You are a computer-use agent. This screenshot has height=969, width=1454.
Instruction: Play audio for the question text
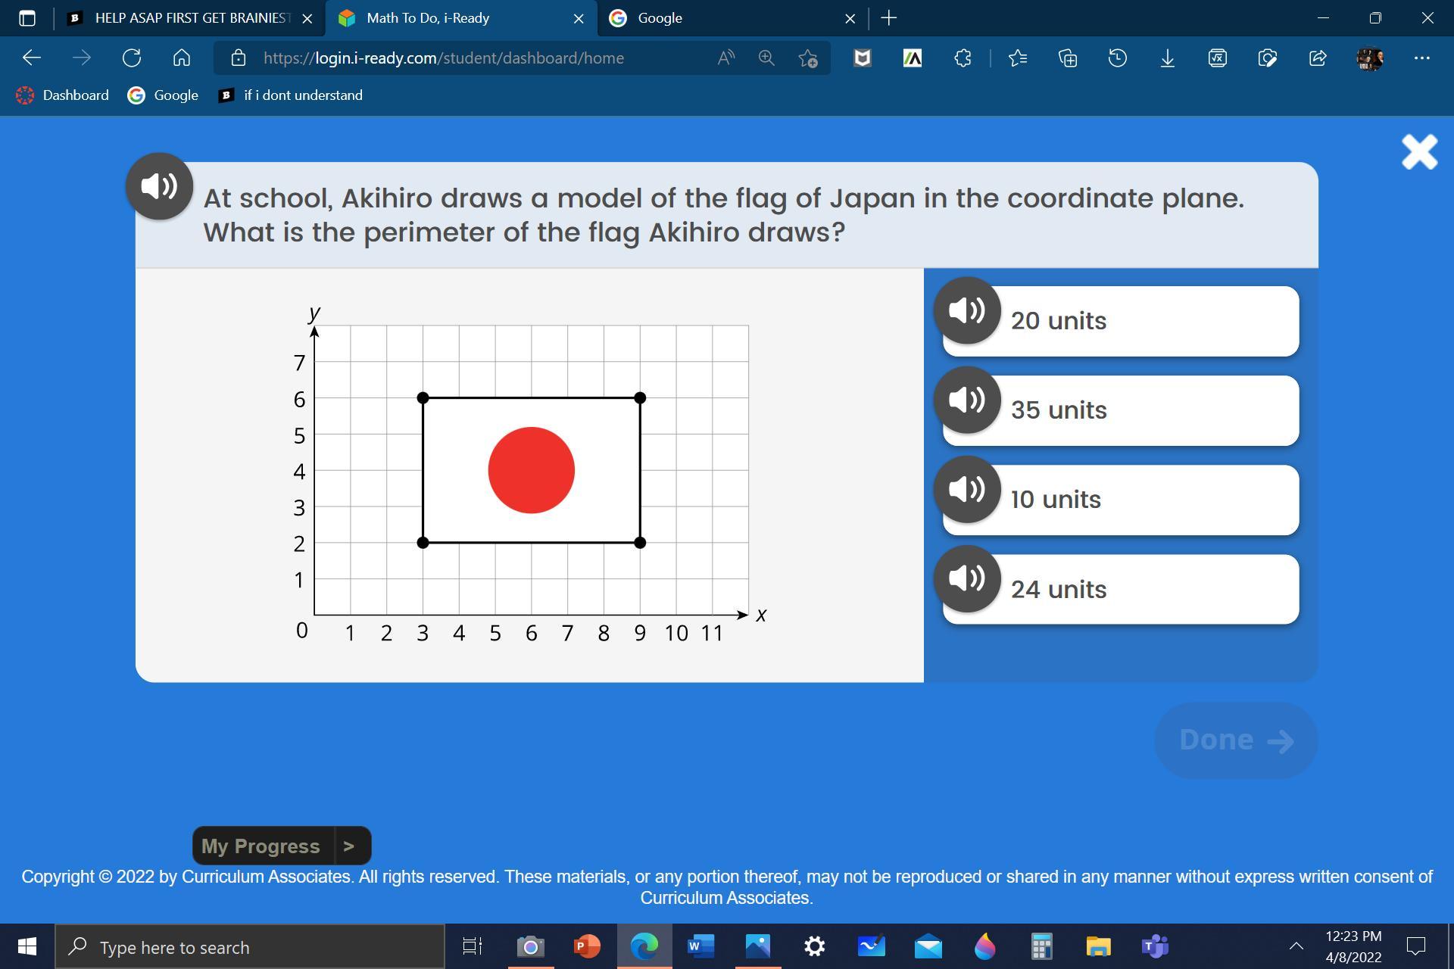[159, 186]
